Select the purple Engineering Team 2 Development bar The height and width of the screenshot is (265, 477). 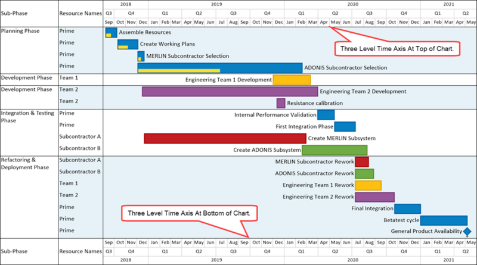(230, 92)
